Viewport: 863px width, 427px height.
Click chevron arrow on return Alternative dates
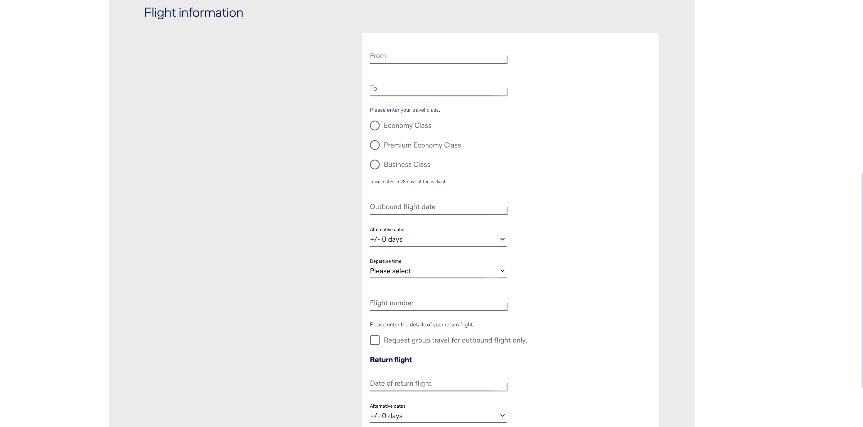(x=502, y=416)
